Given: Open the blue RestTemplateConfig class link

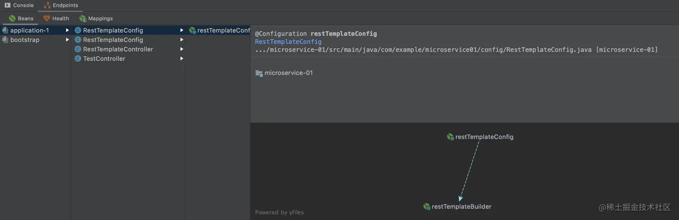Looking at the screenshot, I should pos(288,42).
